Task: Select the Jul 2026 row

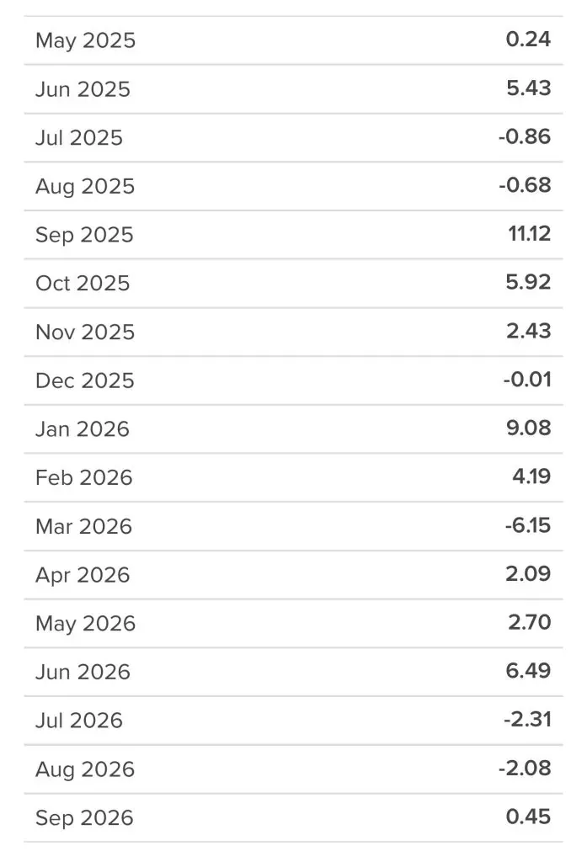Action: tap(293, 721)
